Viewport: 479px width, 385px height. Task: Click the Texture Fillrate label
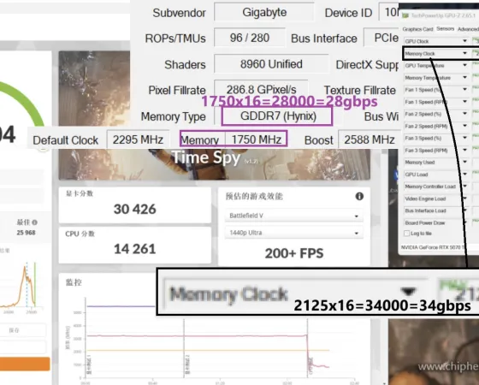click(359, 90)
